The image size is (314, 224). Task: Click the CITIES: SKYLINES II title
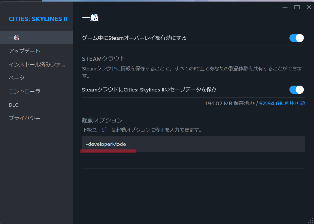(38, 19)
